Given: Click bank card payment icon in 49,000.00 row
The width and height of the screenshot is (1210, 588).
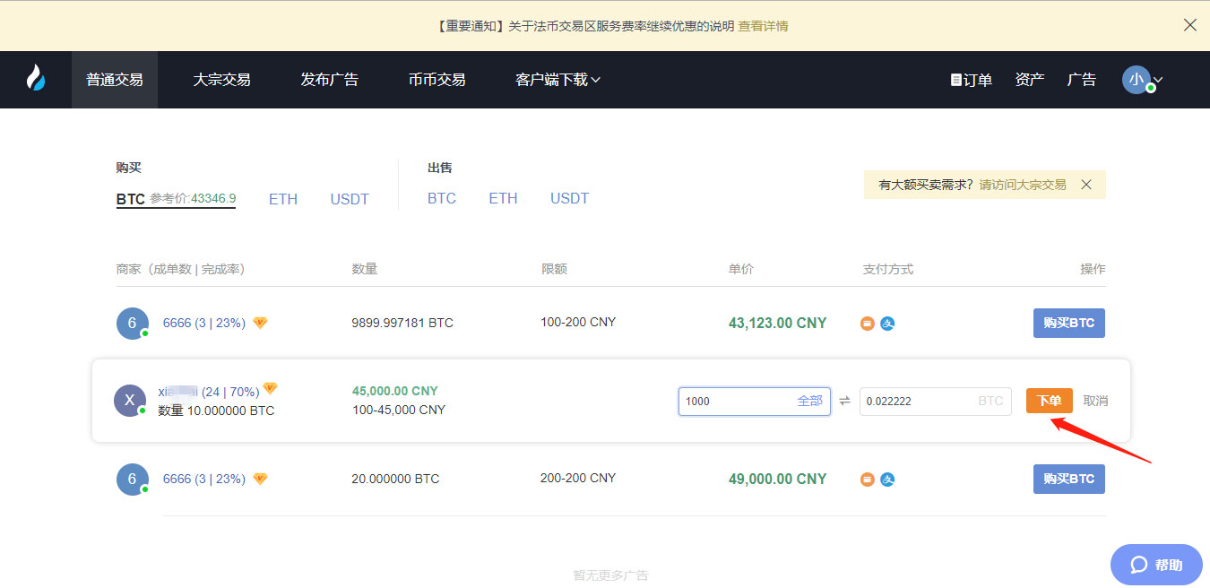Looking at the screenshot, I should (868, 480).
